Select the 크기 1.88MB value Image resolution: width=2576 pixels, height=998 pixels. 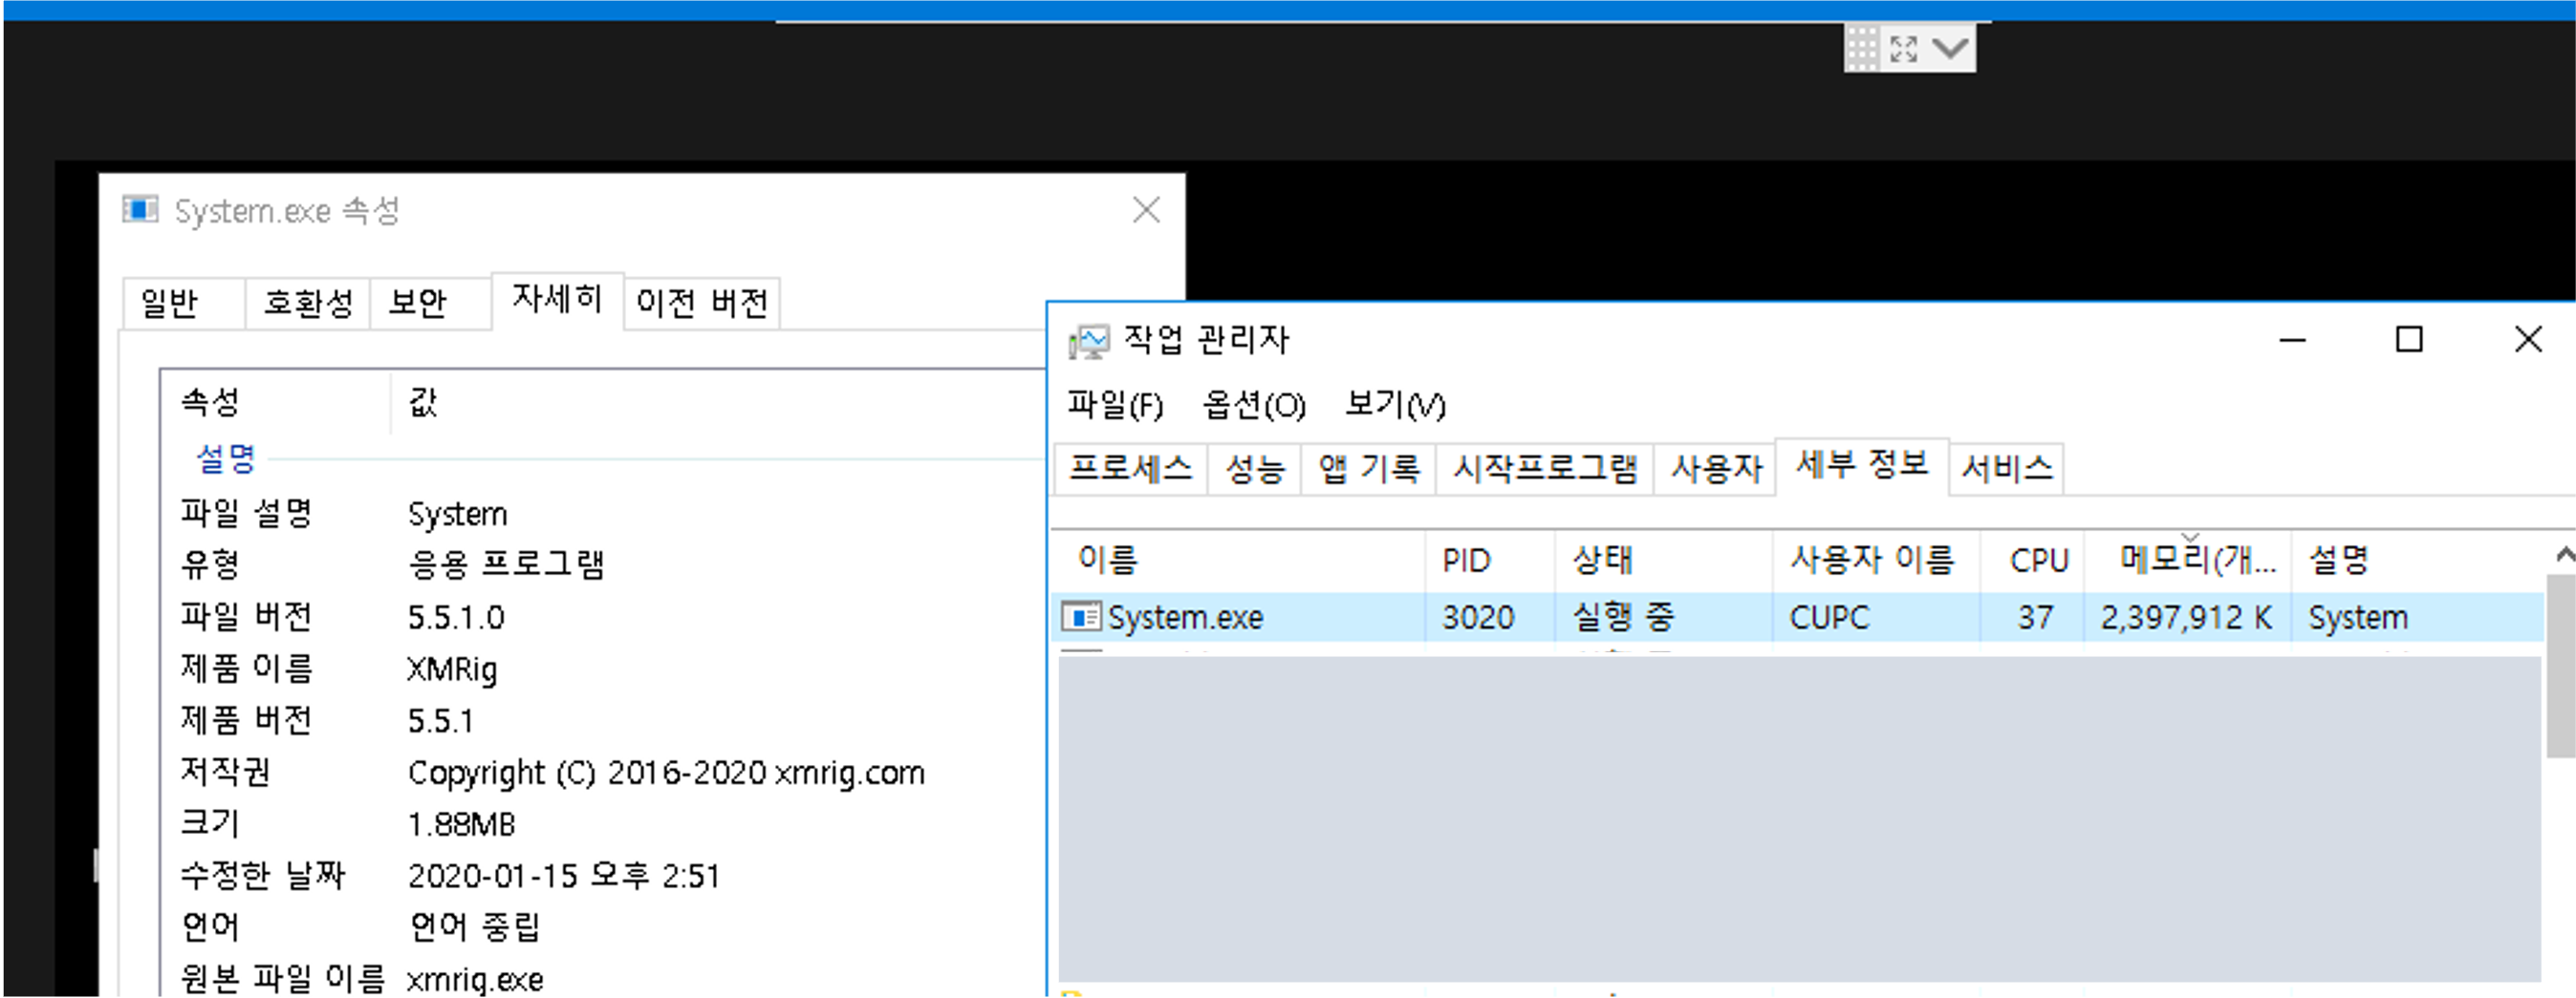[x=461, y=824]
